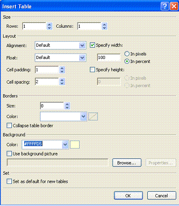Increase Cell padding with up arrow
The width and height of the screenshot is (179, 206).
62,68
